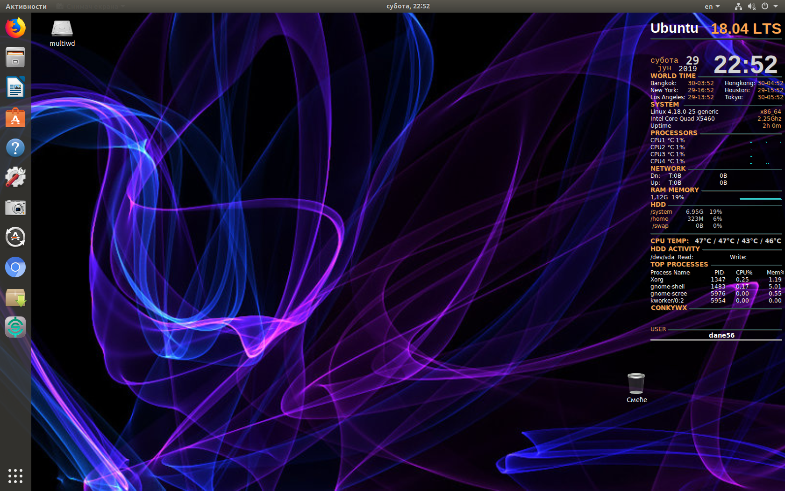Click the Ubuntu title in the Conky widget
This screenshot has height=491, width=785.
coord(674,28)
